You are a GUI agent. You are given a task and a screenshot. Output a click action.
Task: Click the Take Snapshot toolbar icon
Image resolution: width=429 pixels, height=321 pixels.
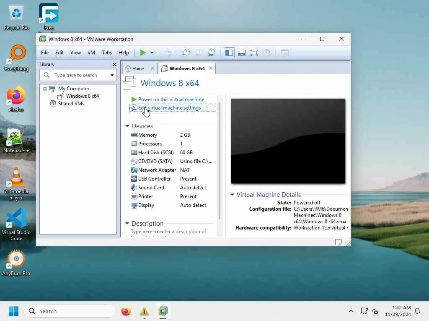point(186,53)
